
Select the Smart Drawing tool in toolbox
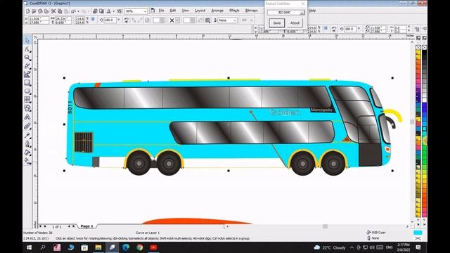click(x=27, y=74)
